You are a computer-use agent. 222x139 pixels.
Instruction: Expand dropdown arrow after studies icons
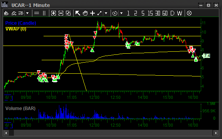pyautogui.click(x=27, y=14)
